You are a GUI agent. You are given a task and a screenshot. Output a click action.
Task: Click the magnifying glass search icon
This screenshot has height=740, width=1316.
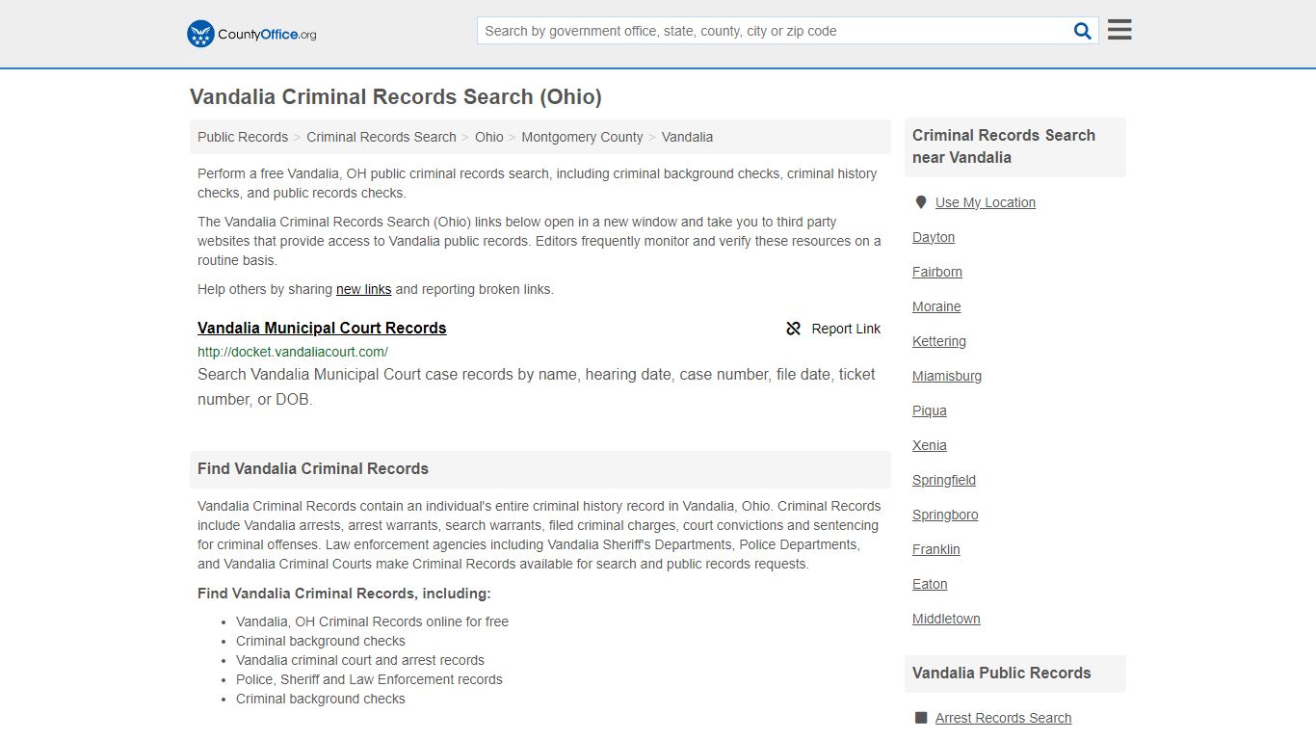coord(1083,31)
